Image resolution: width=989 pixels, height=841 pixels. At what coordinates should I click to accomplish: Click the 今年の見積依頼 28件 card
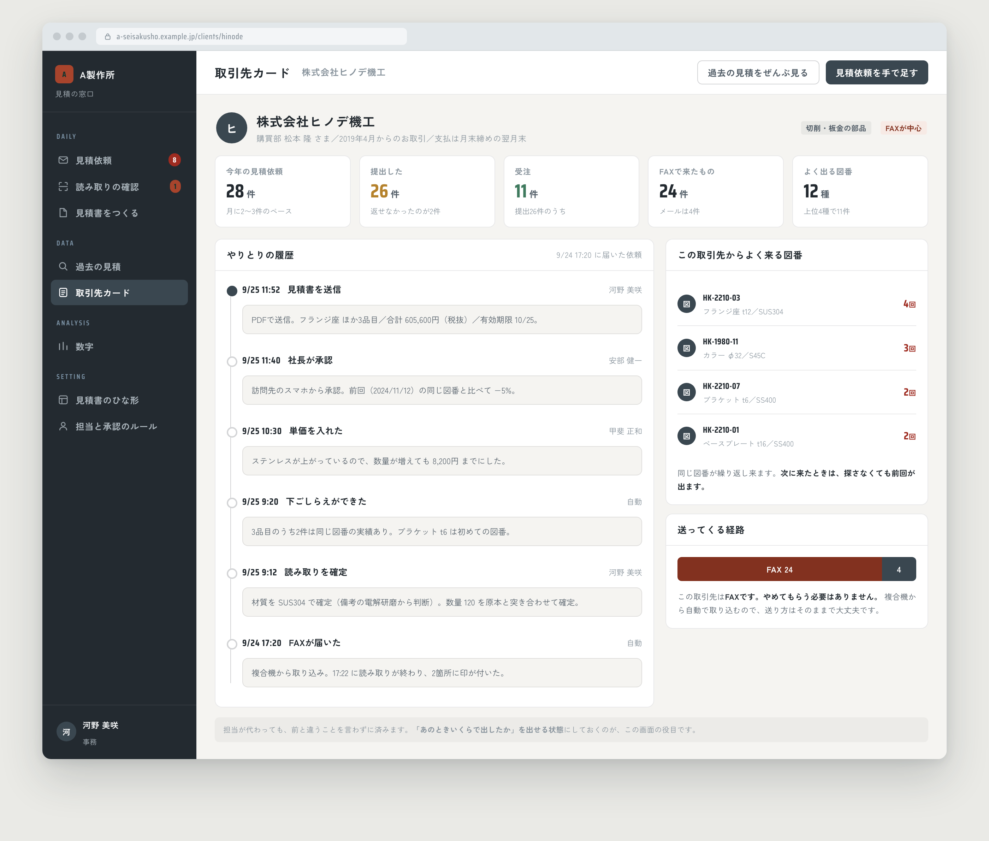coord(283,192)
